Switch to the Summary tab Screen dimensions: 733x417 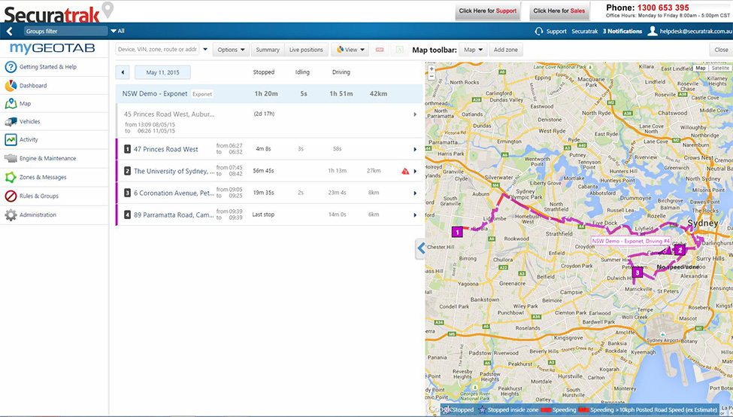click(268, 50)
